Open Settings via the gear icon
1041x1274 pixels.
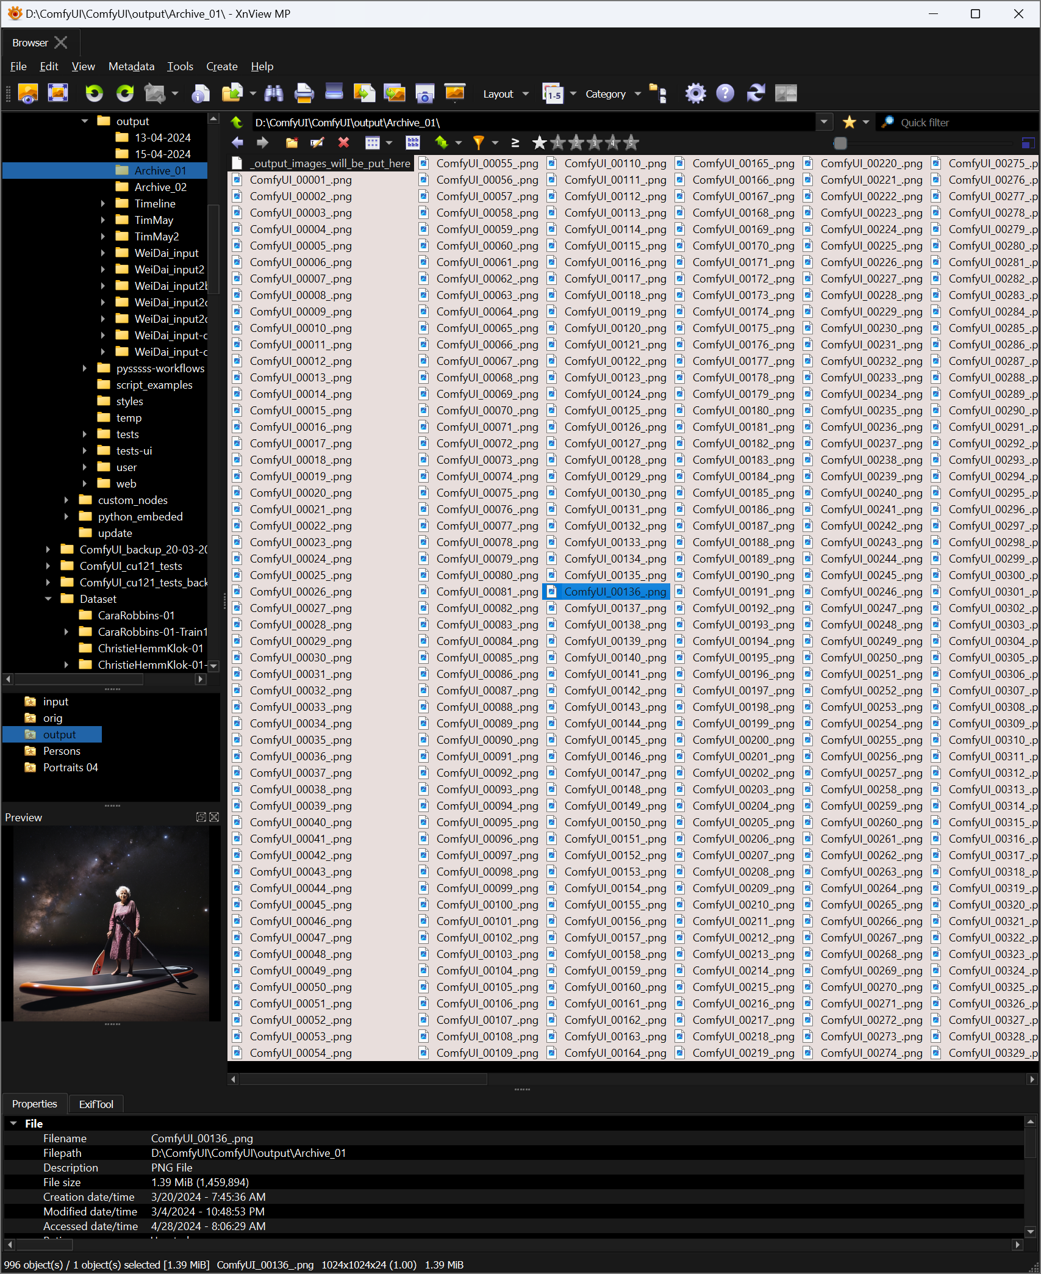(x=695, y=93)
